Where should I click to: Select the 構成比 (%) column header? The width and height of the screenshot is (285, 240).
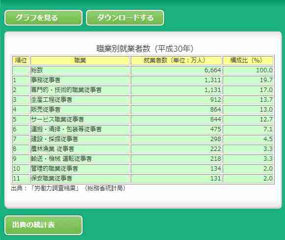click(x=248, y=60)
